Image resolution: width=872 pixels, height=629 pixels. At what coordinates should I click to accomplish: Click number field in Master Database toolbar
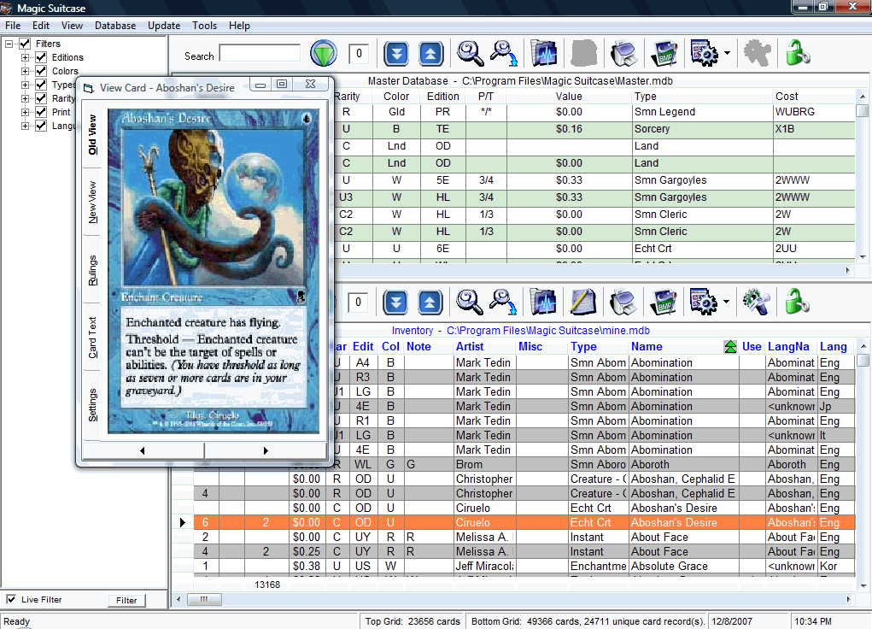coord(359,54)
